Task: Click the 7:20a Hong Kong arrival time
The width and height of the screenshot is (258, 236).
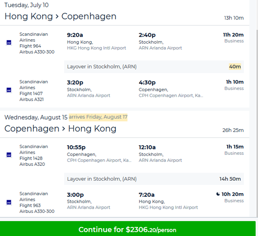Action: coord(147,195)
